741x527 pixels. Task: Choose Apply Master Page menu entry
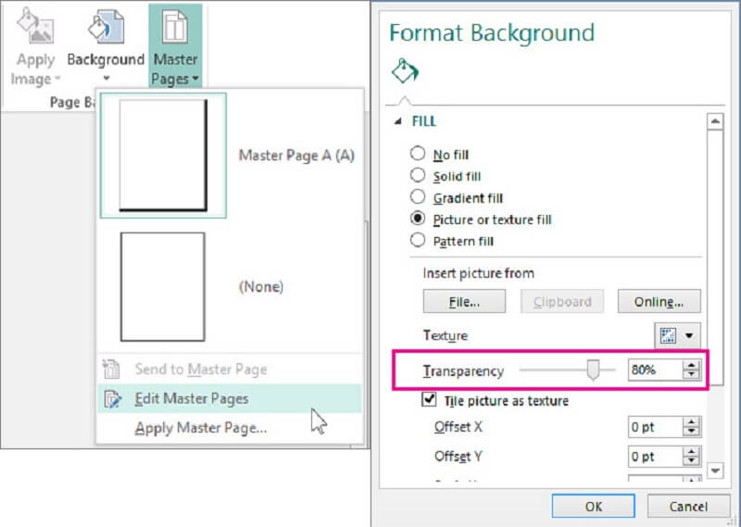[x=200, y=428]
